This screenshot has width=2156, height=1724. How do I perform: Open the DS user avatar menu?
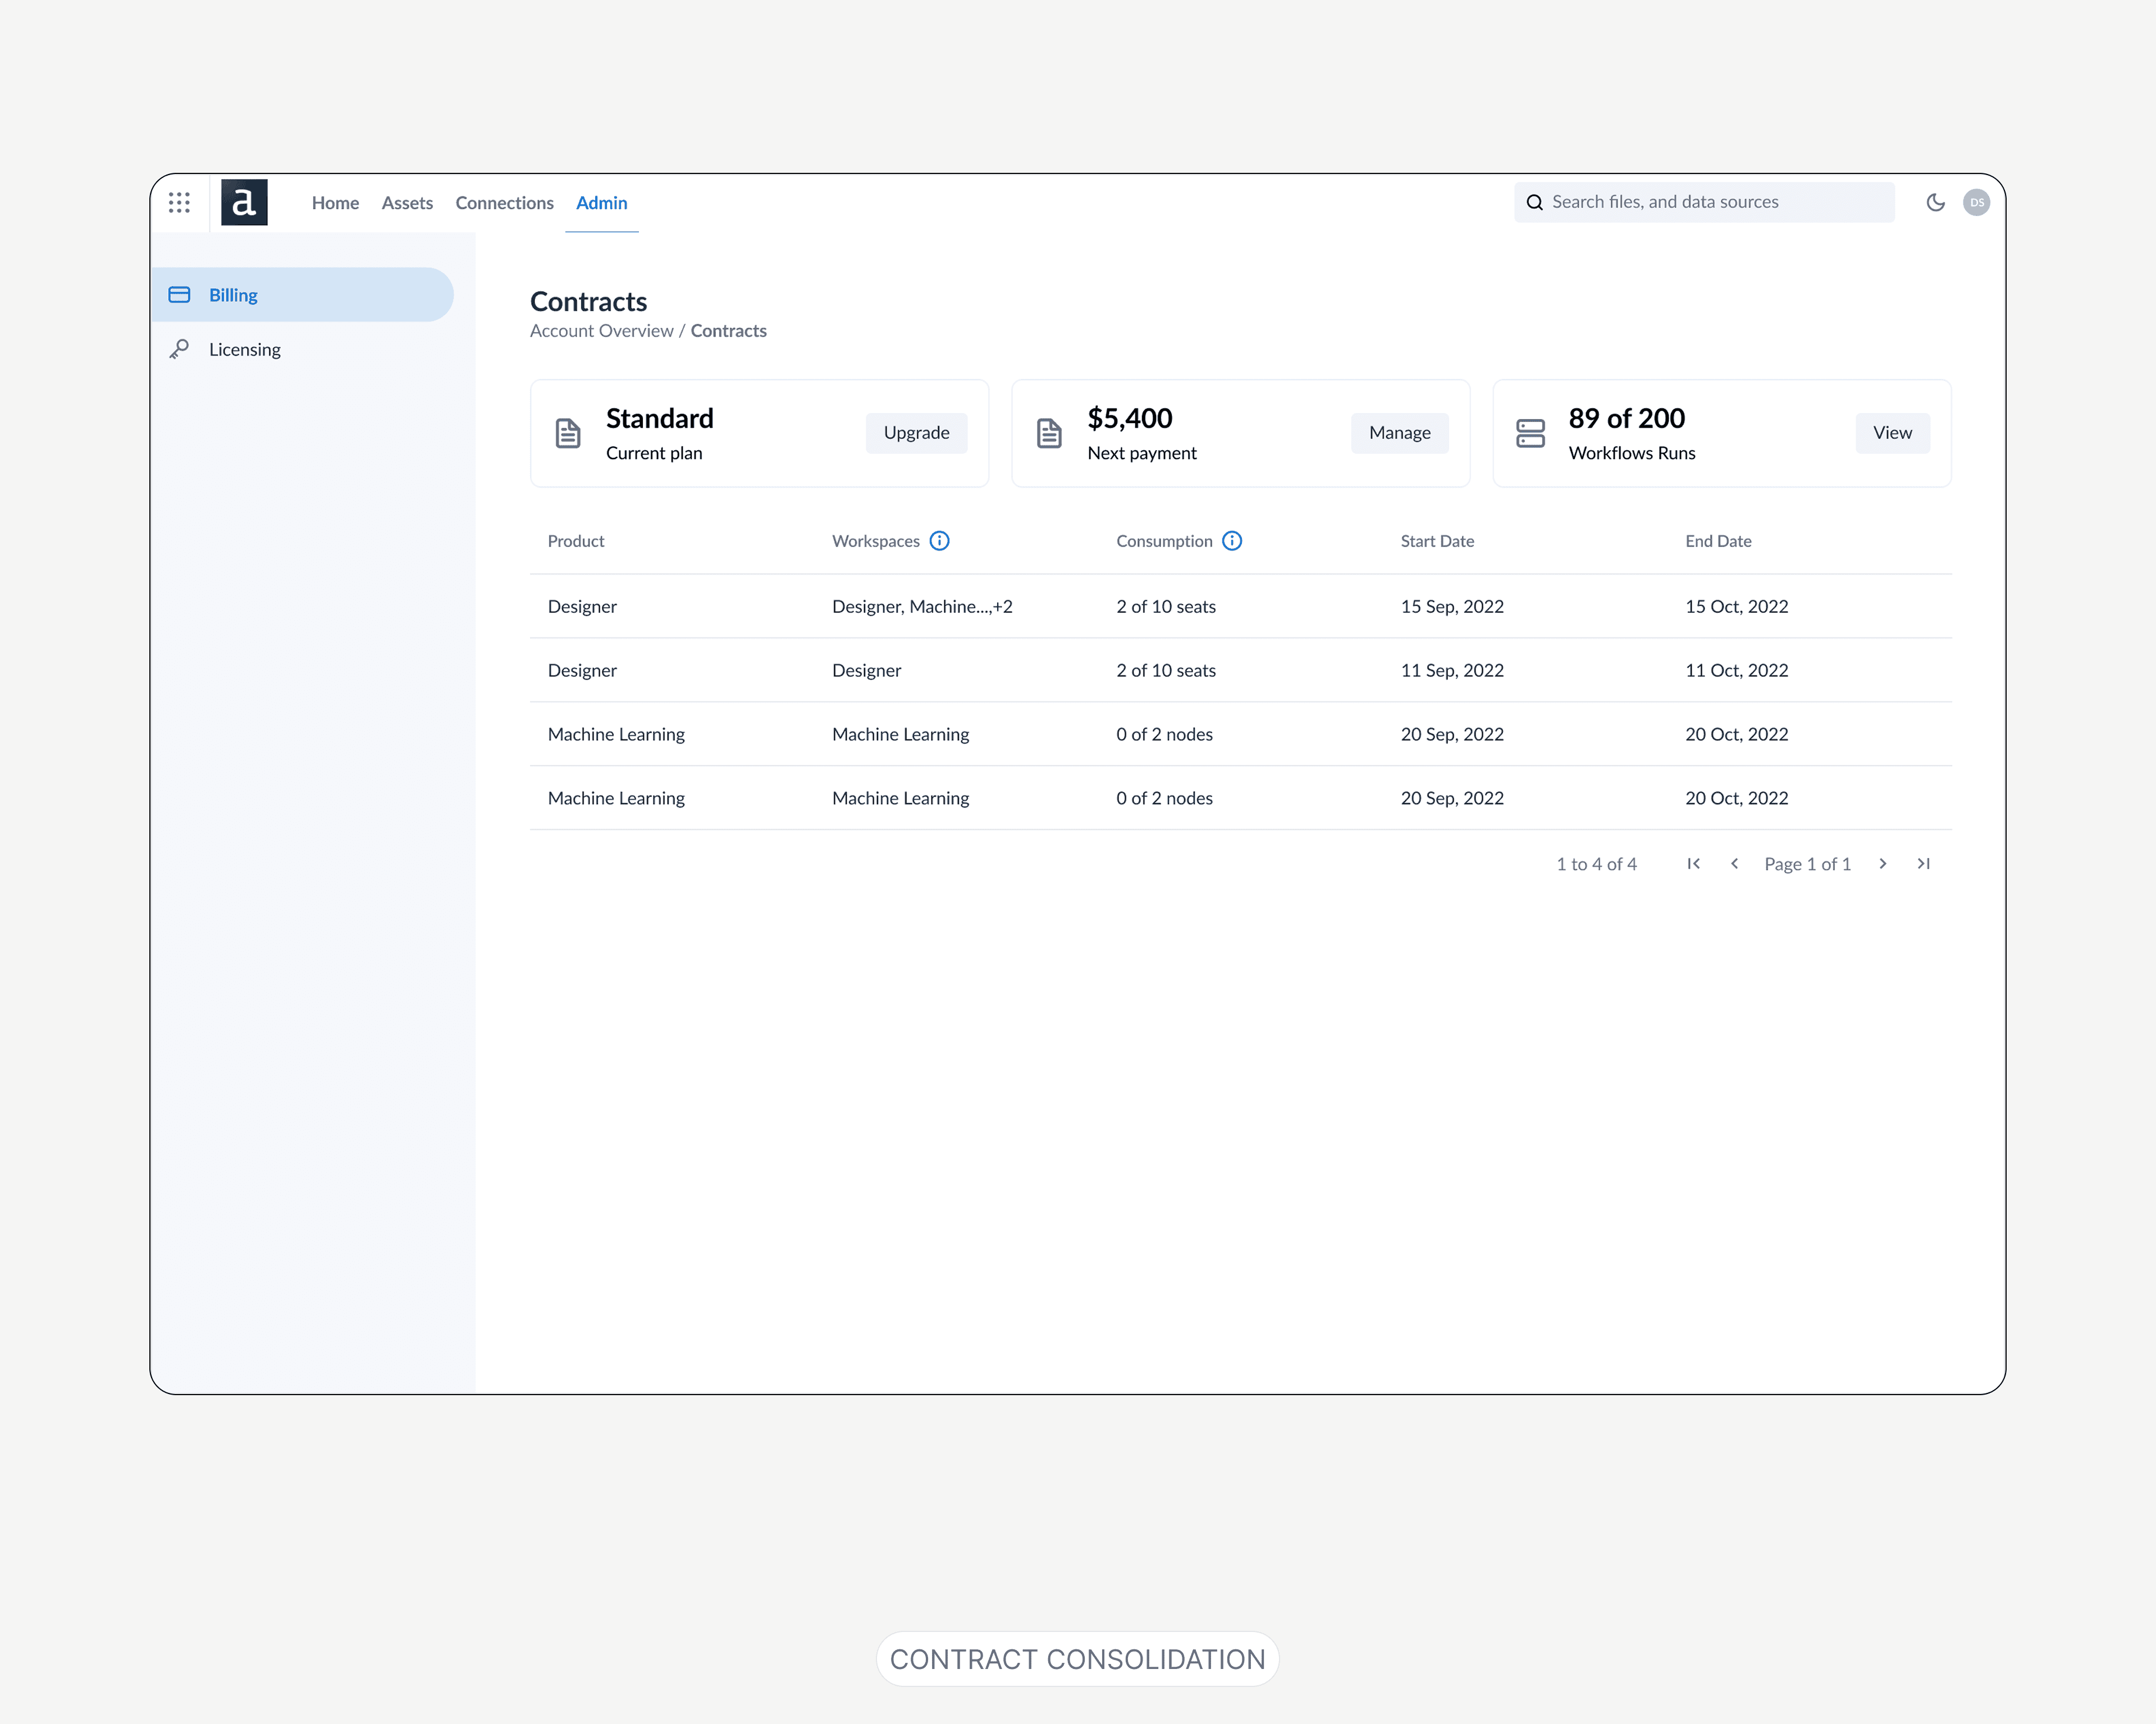tap(1976, 203)
